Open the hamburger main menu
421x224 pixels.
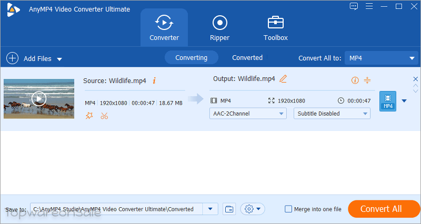369,6
